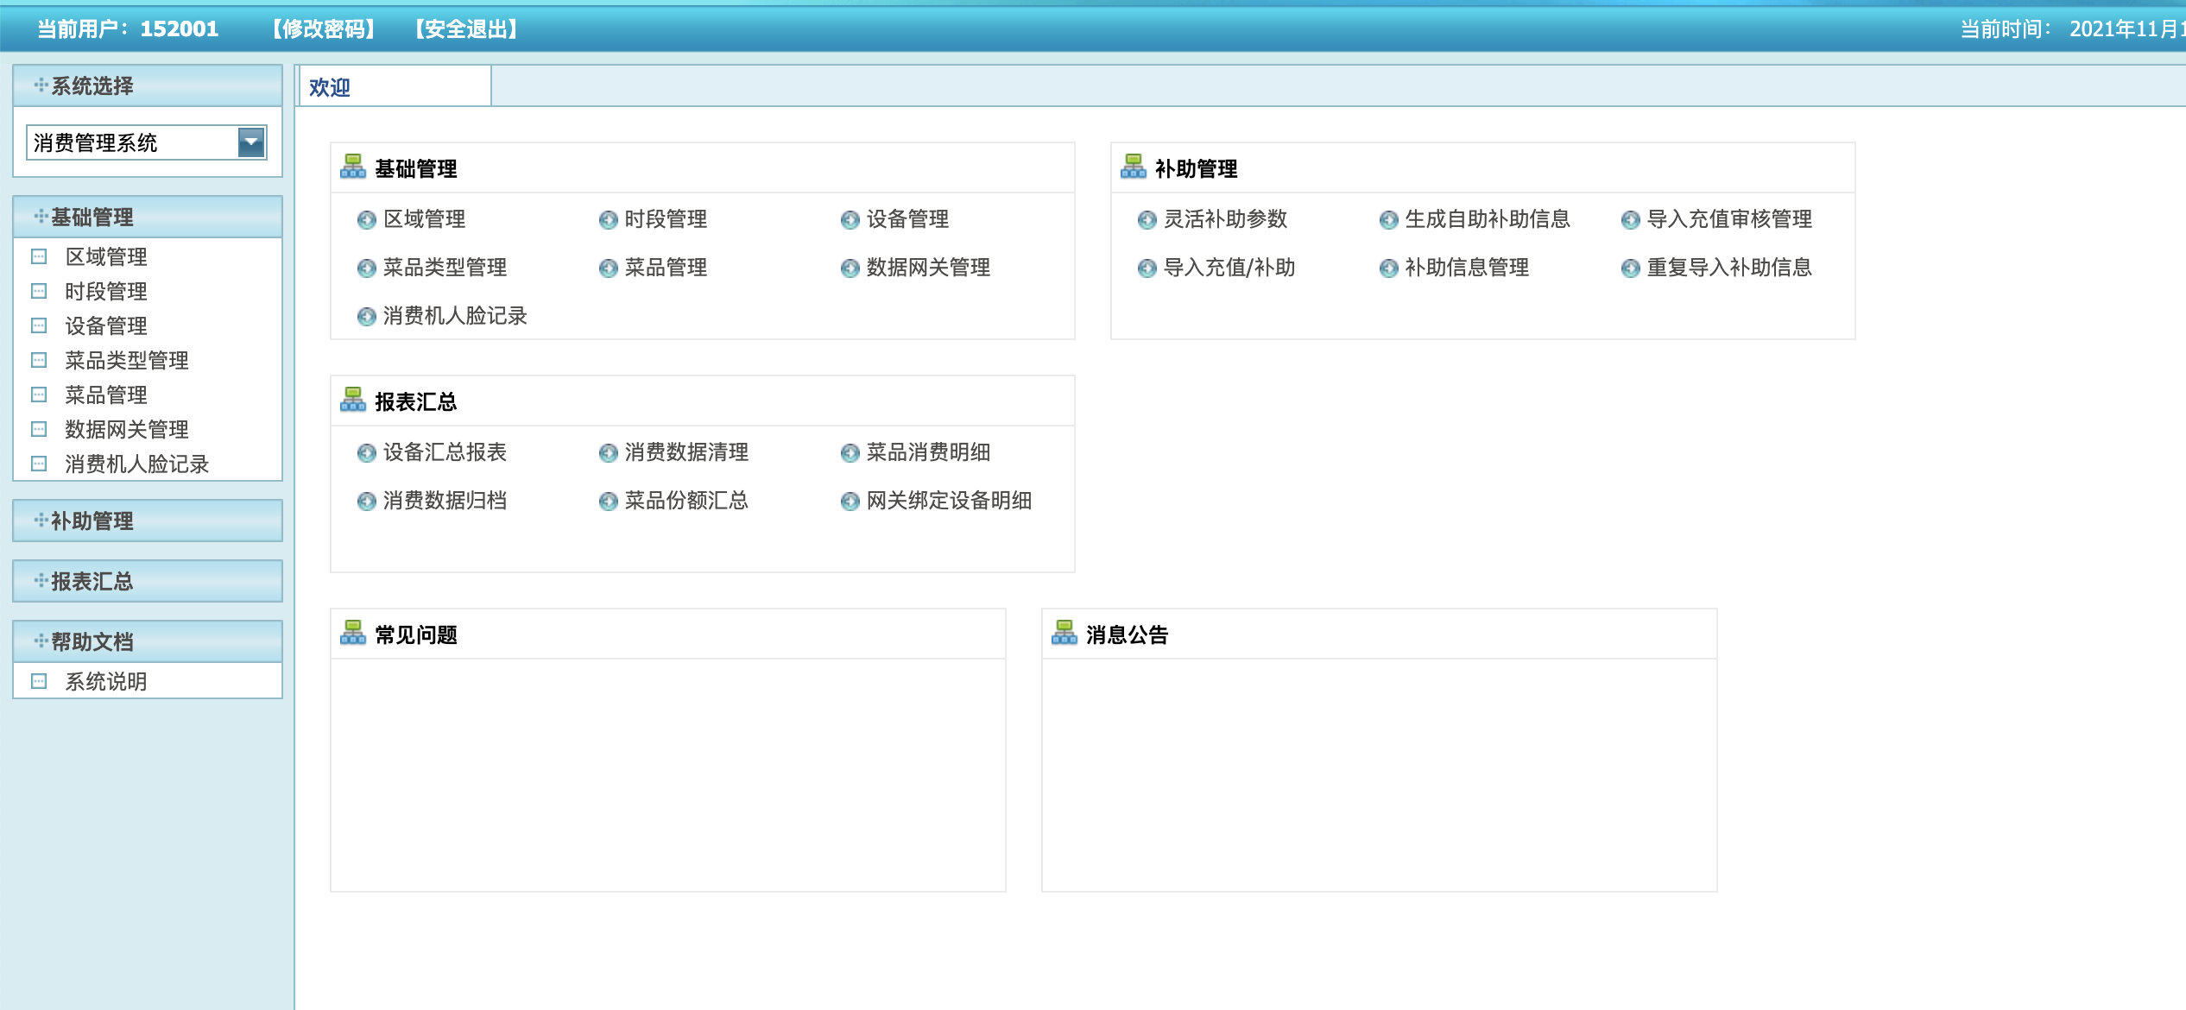Click the arrow icon beside 补助信息管理

pos(1388,268)
